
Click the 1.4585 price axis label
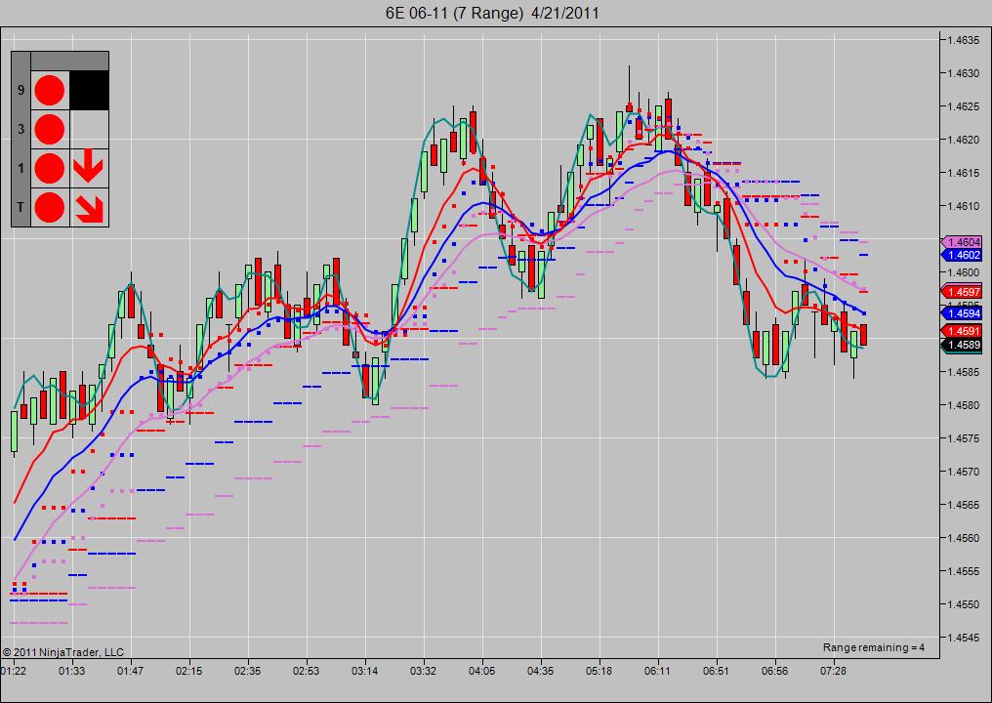(x=964, y=372)
